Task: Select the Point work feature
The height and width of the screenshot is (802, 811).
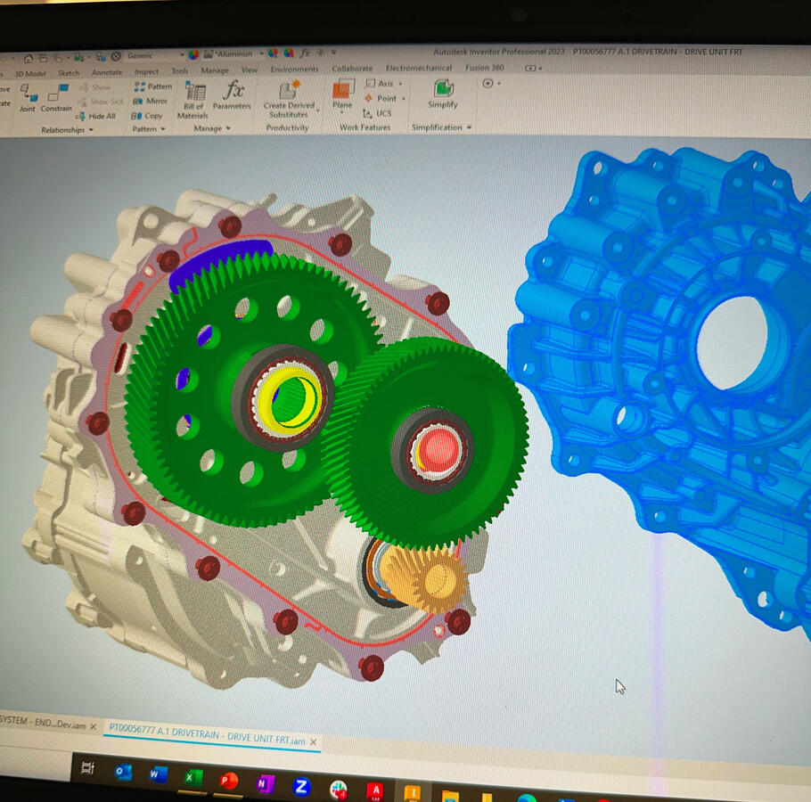Action: [x=381, y=98]
